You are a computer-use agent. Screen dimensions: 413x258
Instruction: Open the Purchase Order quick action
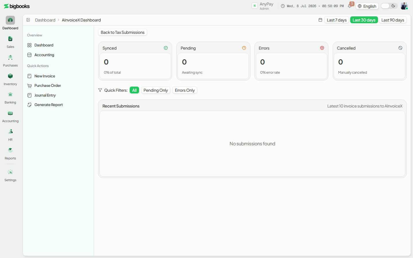(x=58, y=85)
